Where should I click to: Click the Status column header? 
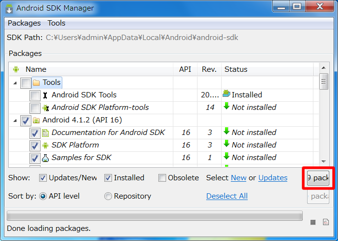pyautogui.click(x=268, y=69)
